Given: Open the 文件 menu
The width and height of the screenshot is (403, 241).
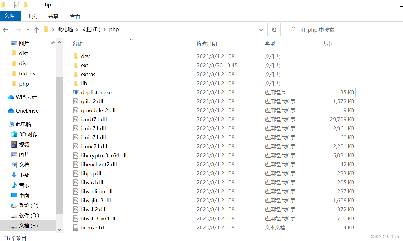Looking at the screenshot, I should point(10,16).
